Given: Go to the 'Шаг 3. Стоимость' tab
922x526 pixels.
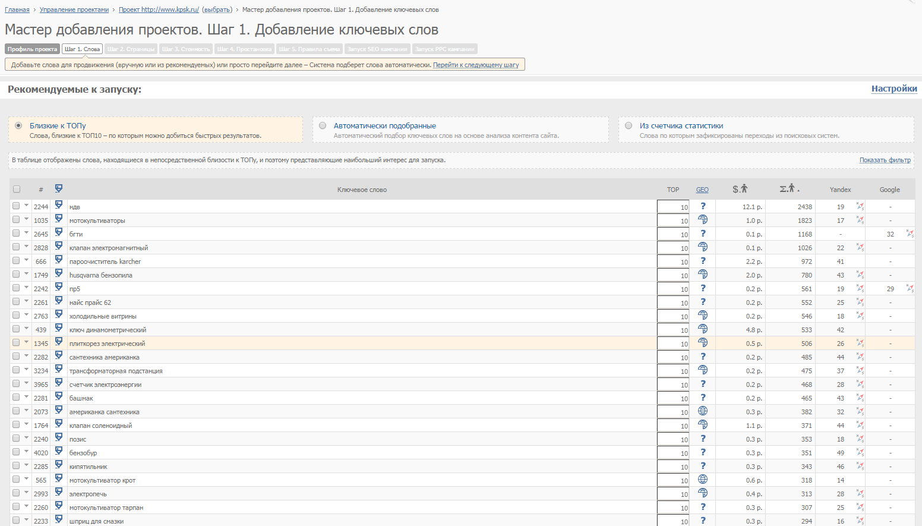Looking at the screenshot, I should click(x=186, y=49).
